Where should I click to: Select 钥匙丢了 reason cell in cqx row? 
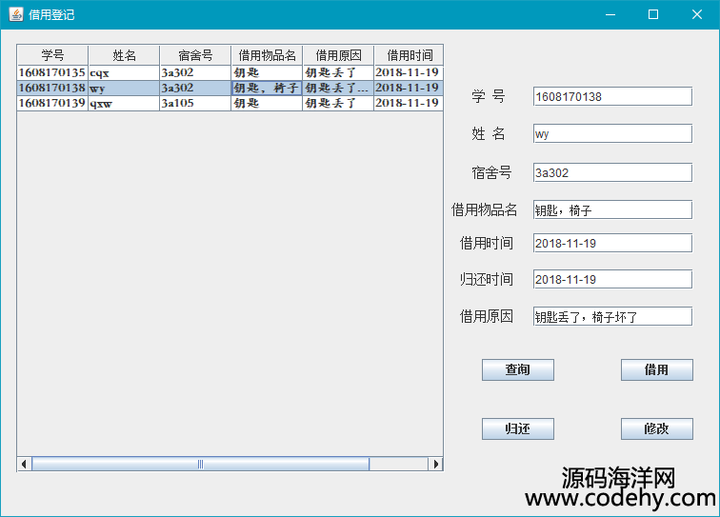[x=338, y=72]
